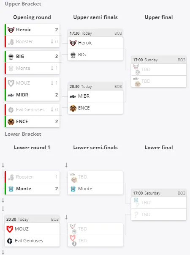Image resolution: width=190 pixels, height=255 pixels.
Task: Click Monte logo in lower semi-finals
Action: coord(73,189)
